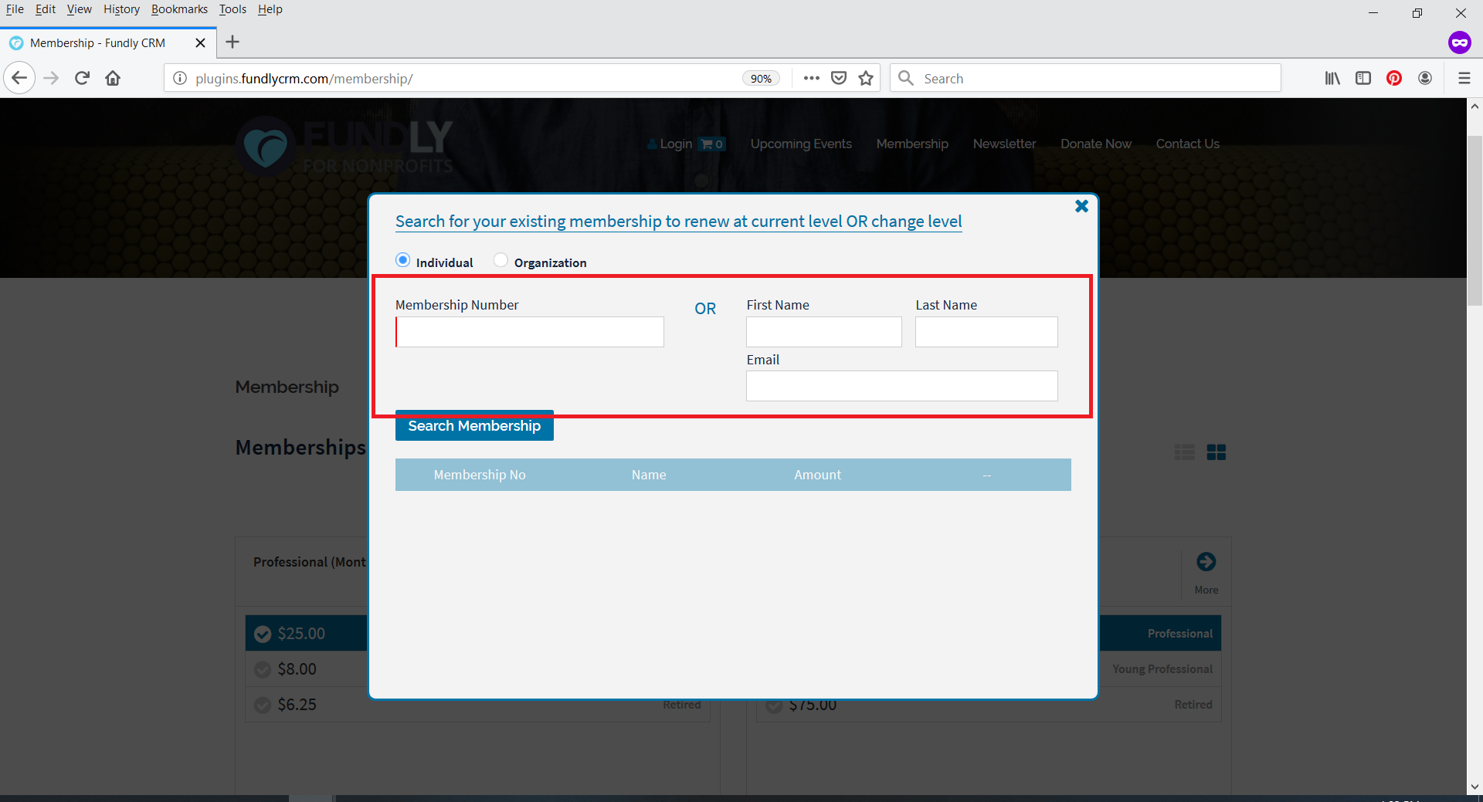Bookmark this page with the star icon
Viewport: 1483px width, 802px height.
click(x=866, y=78)
